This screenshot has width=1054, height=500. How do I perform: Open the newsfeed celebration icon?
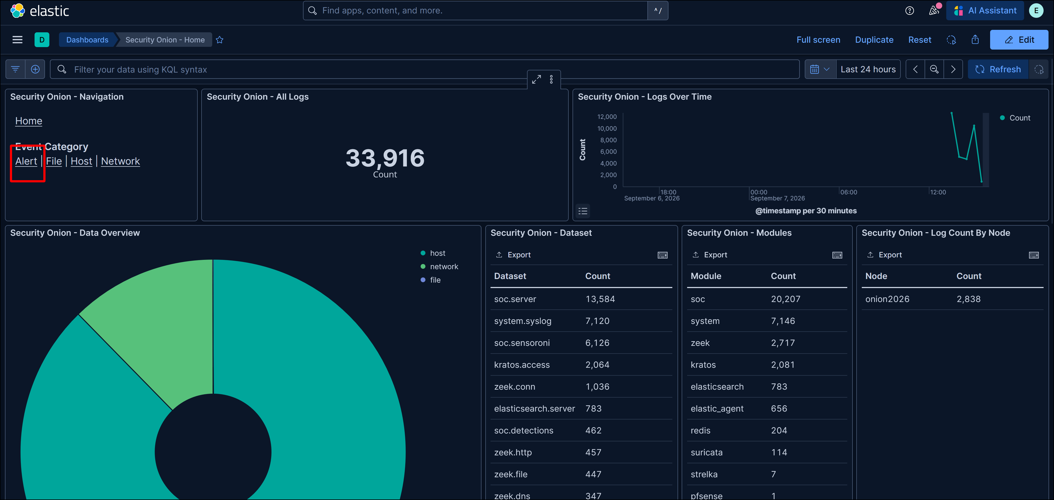(x=934, y=11)
